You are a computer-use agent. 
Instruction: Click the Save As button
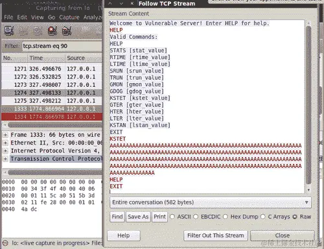click(x=138, y=217)
